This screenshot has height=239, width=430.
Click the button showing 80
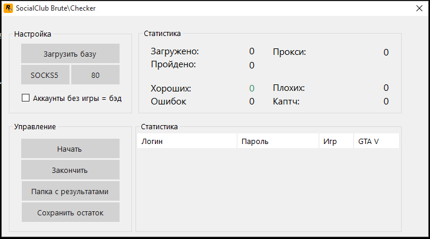tap(95, 75)
